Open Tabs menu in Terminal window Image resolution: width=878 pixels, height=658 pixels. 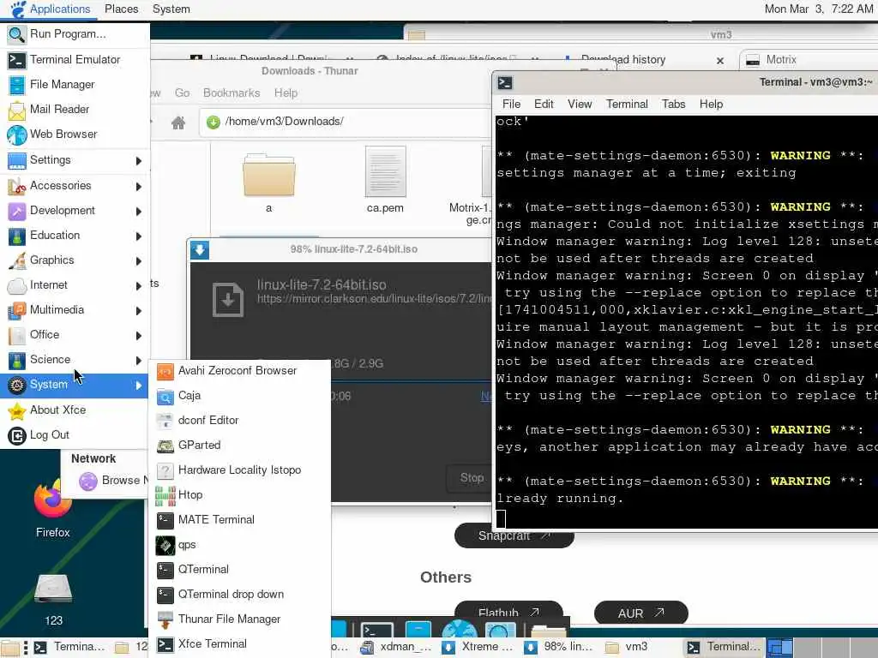[674, 104]
